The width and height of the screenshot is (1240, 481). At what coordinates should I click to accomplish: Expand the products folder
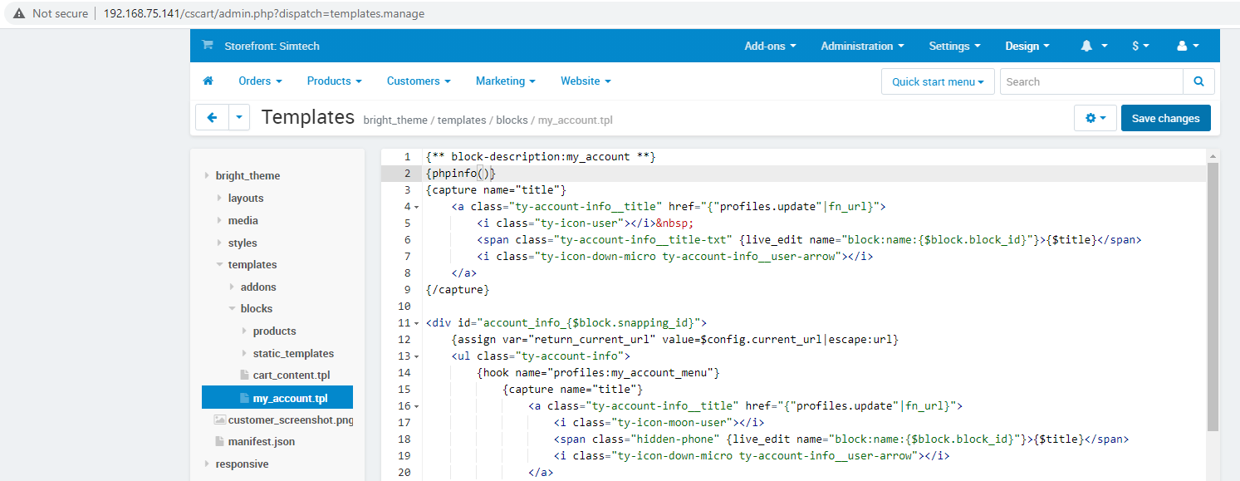[244, 331]
